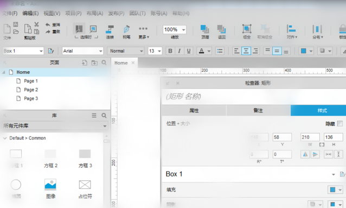
Task: Open the Project (项目) menu
Action: pos(73,13)
